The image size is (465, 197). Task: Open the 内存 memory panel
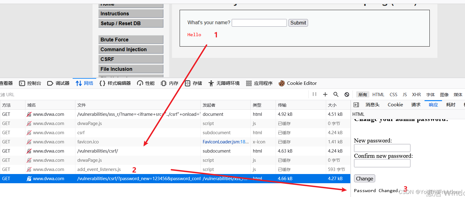point(170,83)
